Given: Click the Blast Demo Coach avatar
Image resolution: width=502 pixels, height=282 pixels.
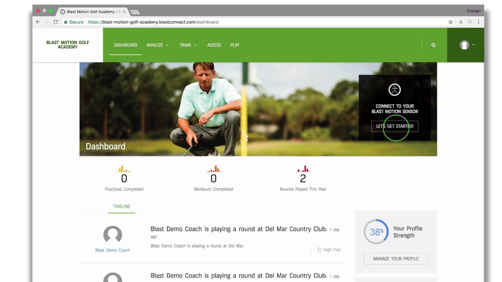Looking at the screenshot, I should pyautogui.click(x=113, y=235).
